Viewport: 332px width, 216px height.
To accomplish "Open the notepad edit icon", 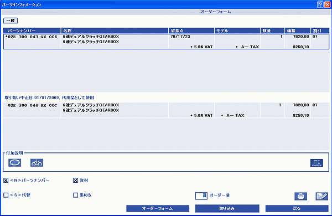I will (322, 196).
